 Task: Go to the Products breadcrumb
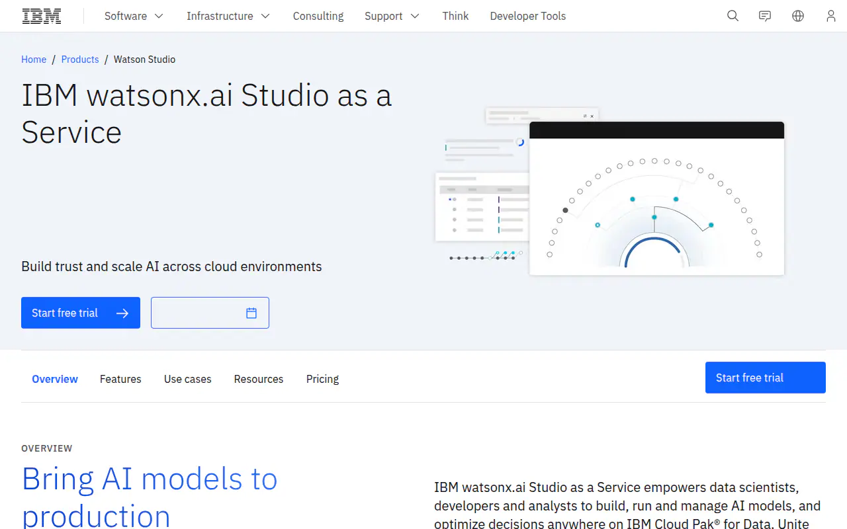pos(80,60)
